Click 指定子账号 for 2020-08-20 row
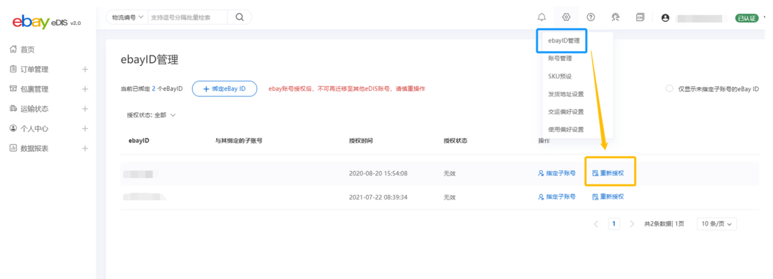Screen dimensions: 773x279 point(557,173)
